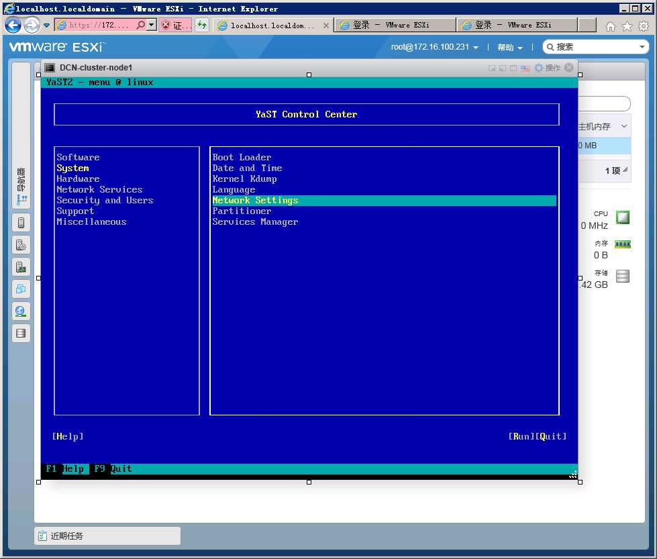
Task: Open the Storage sidebar icon
Action: tap(21, 334)
